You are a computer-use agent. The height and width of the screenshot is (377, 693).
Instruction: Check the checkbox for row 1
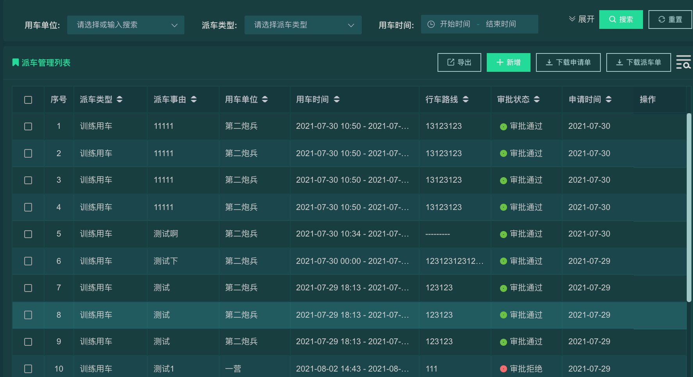pyautogui.click(x=28, y=126)
